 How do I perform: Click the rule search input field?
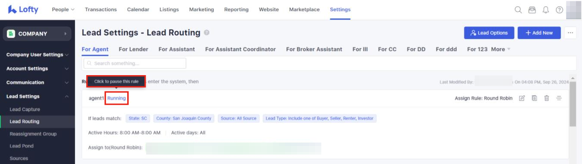pyautogui.click(x=135, y=63)
